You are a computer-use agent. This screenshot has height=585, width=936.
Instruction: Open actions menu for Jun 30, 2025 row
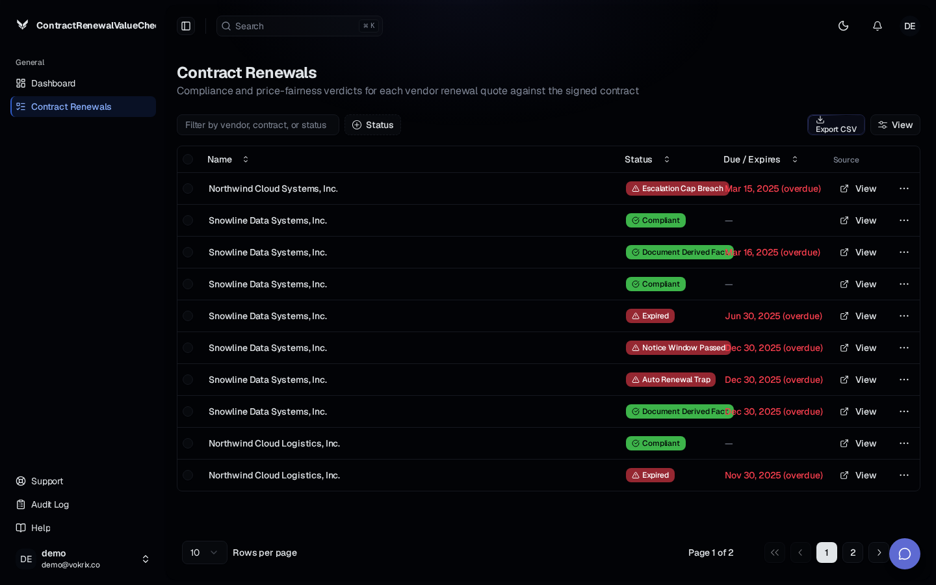[904, 316]
